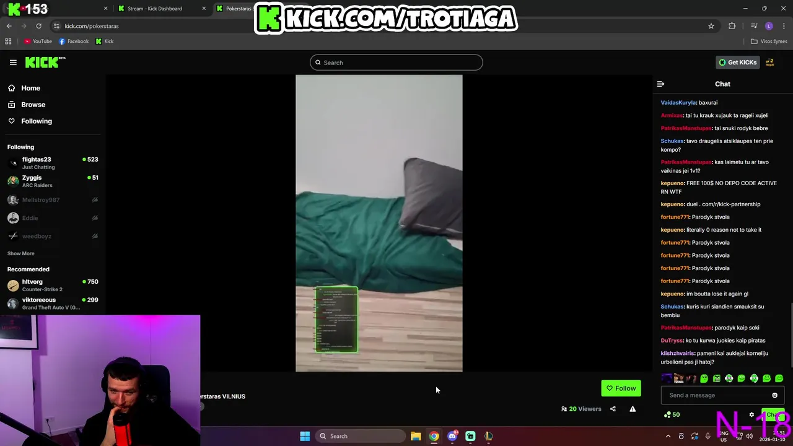793x446 pixels.
Task: Select the last green smiling emote
Action: pos(779,378)
